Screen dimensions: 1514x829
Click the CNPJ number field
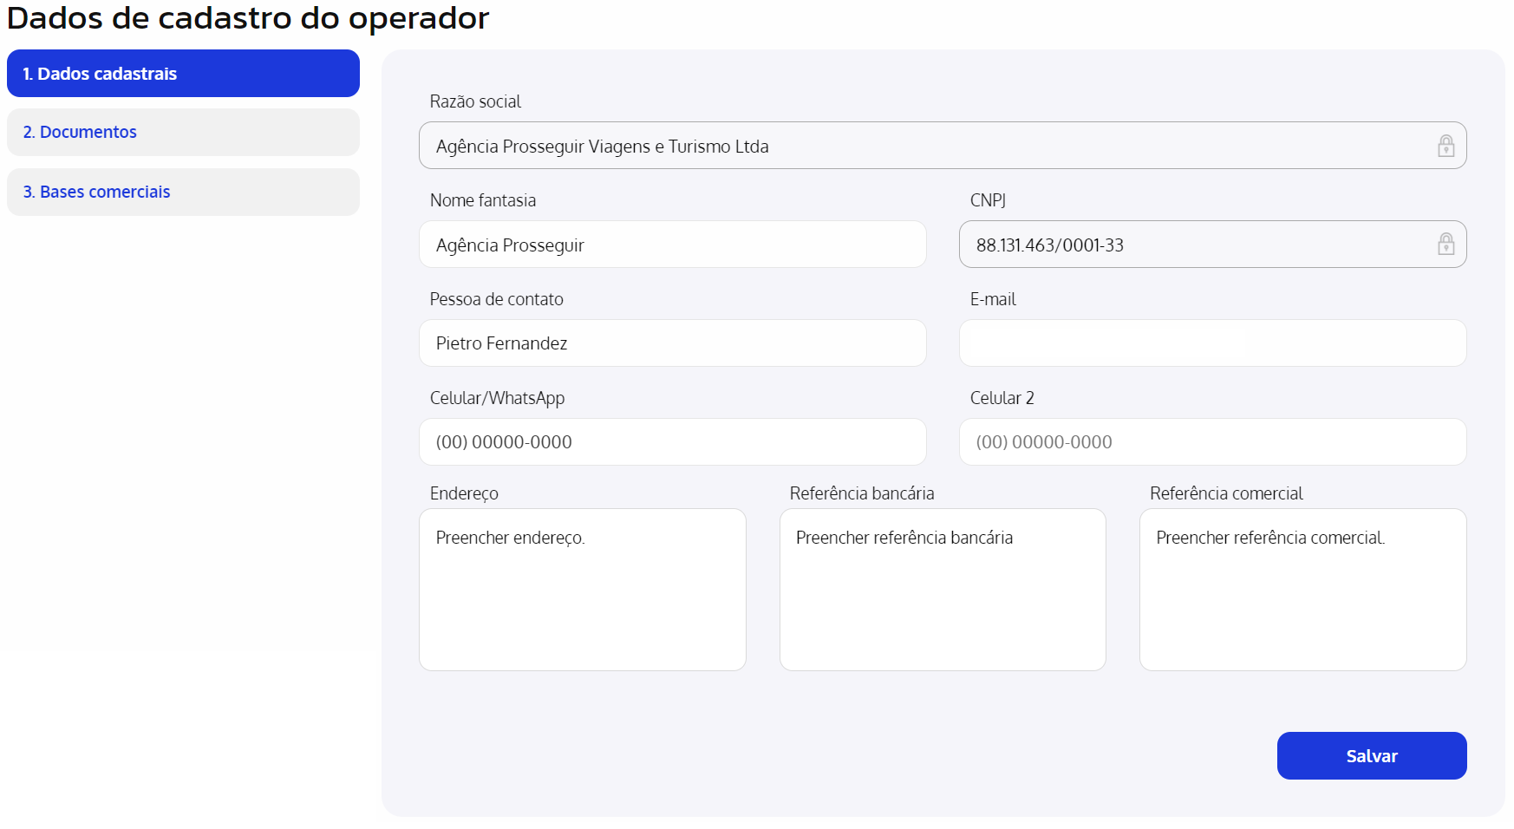click(1197, 245)
